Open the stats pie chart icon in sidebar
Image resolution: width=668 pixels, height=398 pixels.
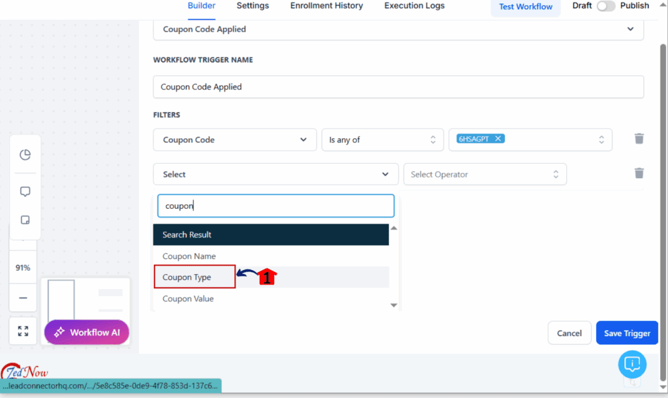25,154
